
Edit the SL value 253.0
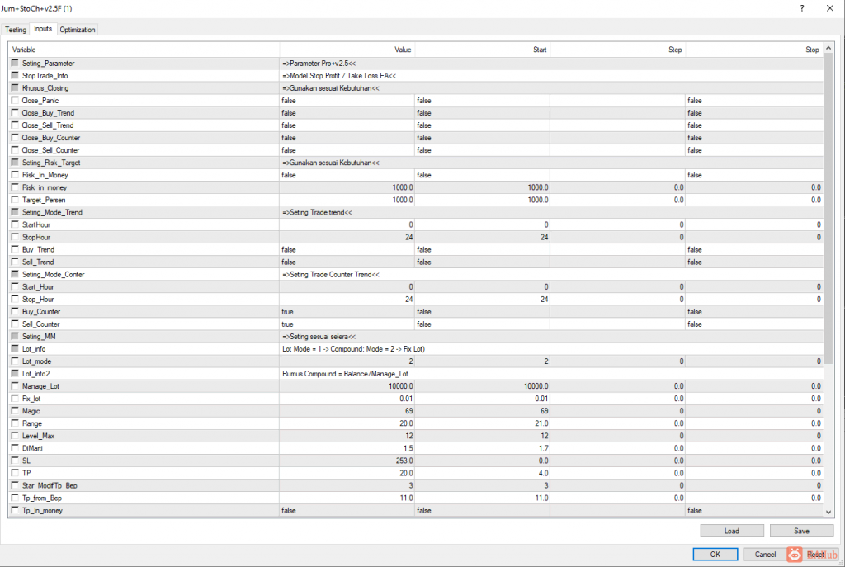(x=347, y=461)
